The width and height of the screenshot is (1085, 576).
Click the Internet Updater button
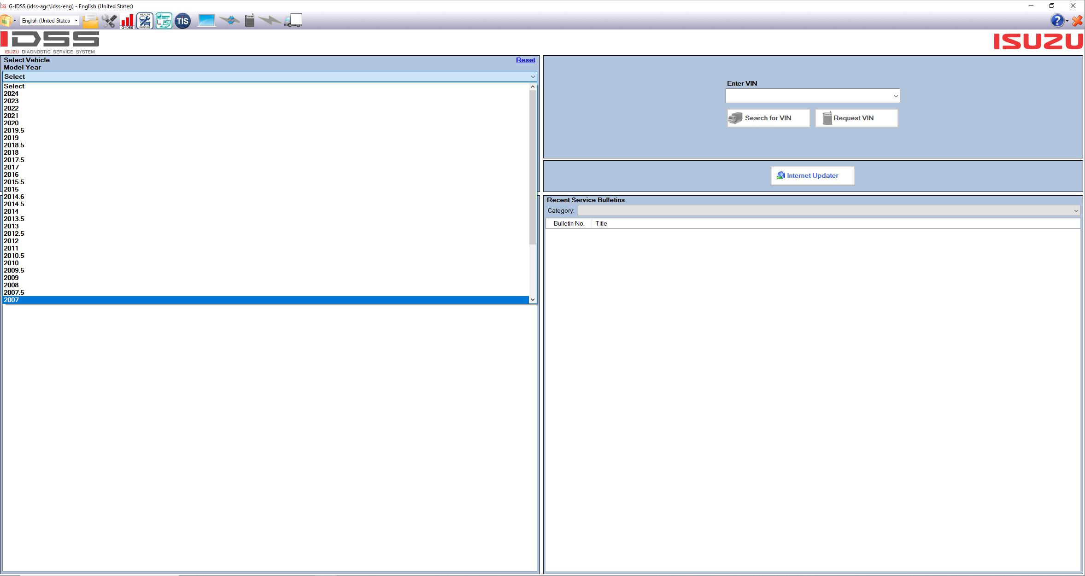coord(812,175)
